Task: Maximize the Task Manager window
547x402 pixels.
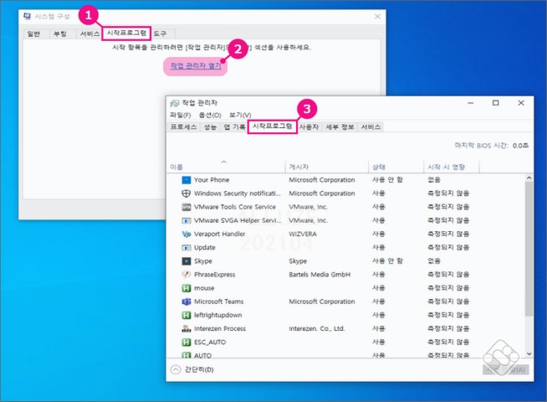Action: click(x=495, y=103)
